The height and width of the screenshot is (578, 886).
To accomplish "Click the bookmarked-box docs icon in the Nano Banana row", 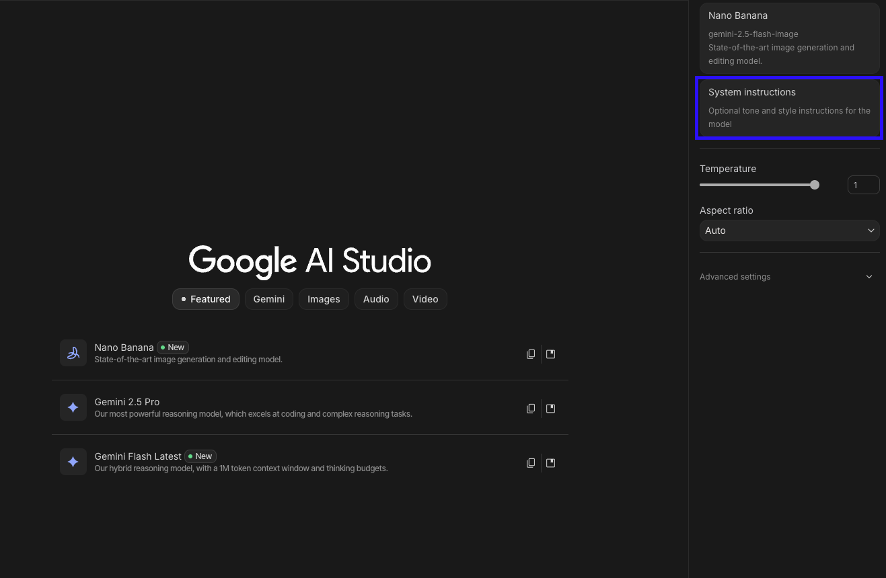I will click(x=551, y=354).
